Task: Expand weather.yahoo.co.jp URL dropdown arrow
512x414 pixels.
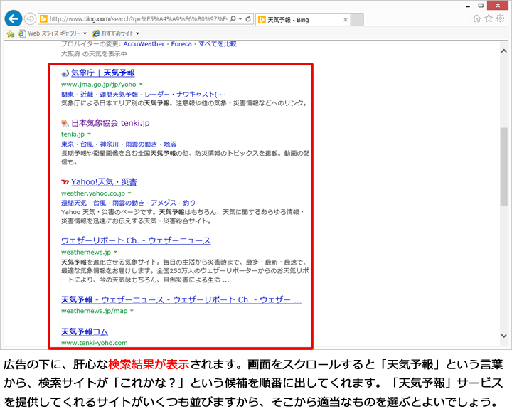Action: pyautogui.click(x=129, y=193)
